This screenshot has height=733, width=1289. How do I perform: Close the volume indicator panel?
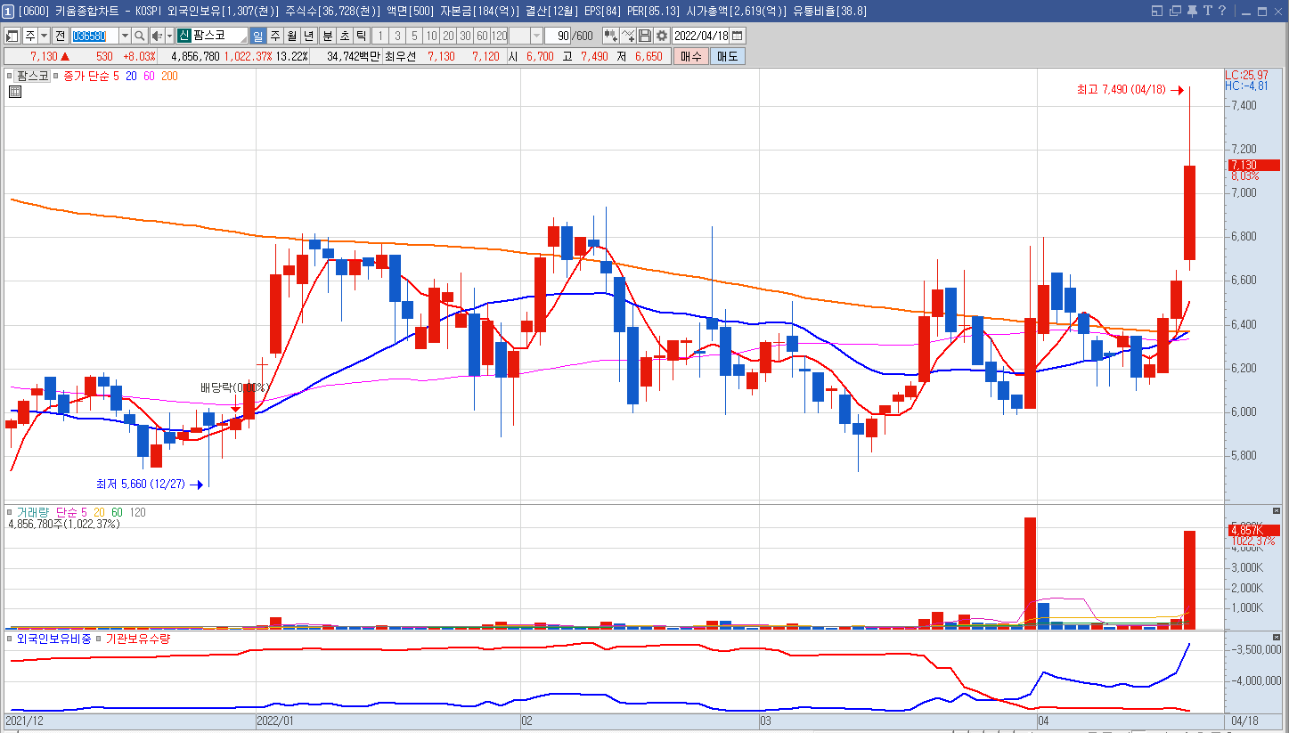click(1276, 511)
